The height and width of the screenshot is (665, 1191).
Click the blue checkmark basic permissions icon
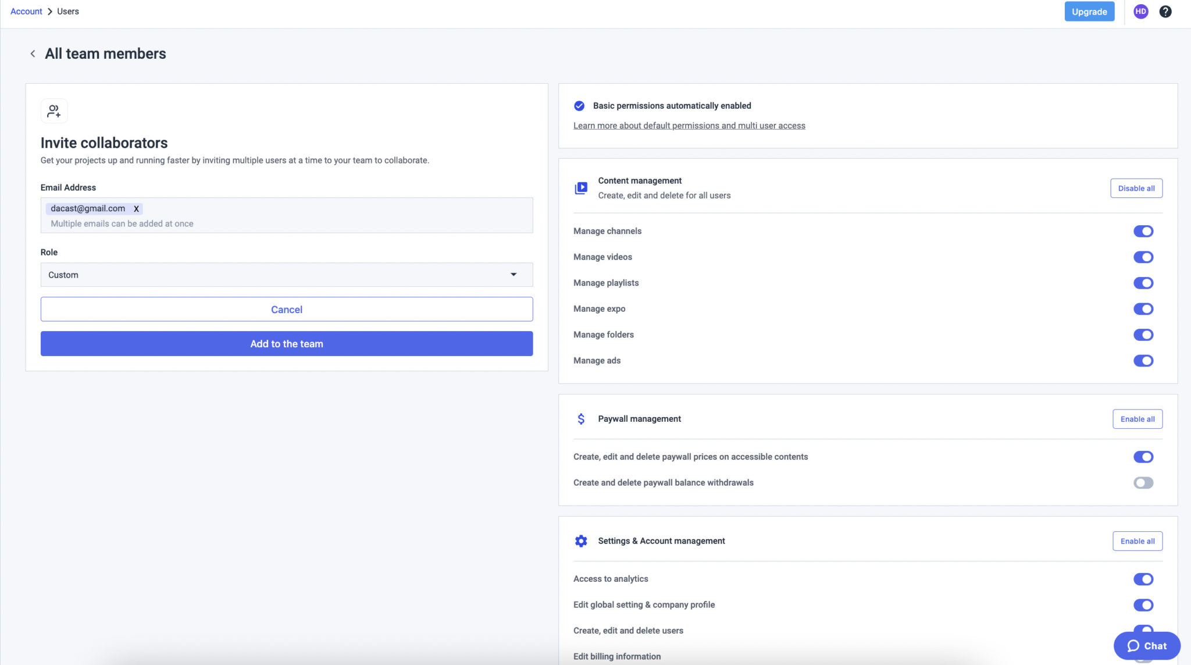coord(579,106)
